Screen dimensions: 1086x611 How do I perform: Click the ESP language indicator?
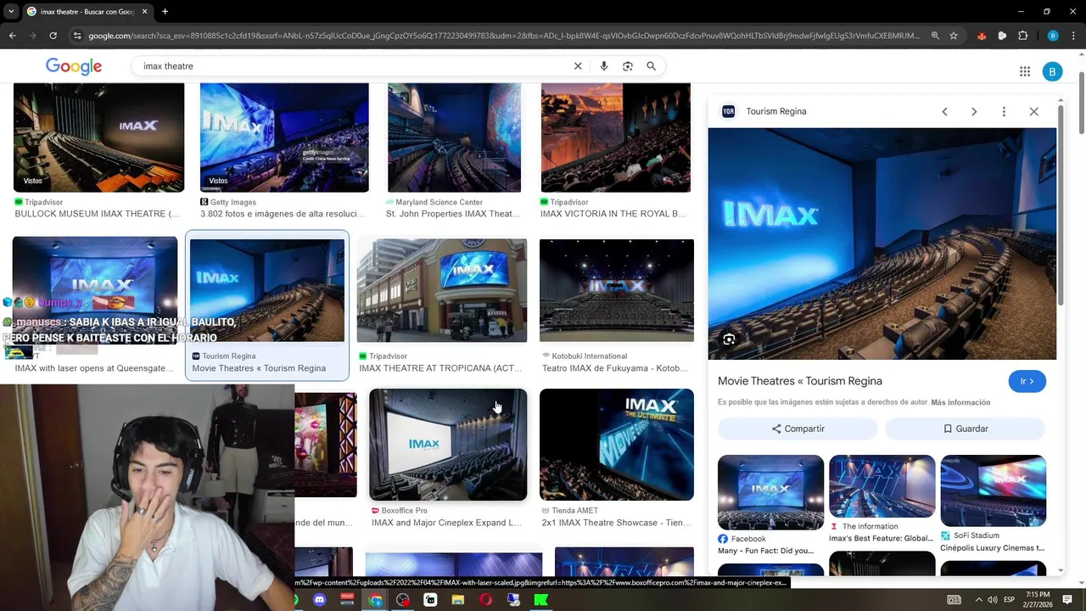[x=1010, y=600]
